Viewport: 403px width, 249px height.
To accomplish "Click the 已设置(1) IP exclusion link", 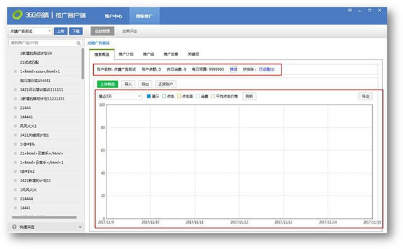I will [266, 69].
